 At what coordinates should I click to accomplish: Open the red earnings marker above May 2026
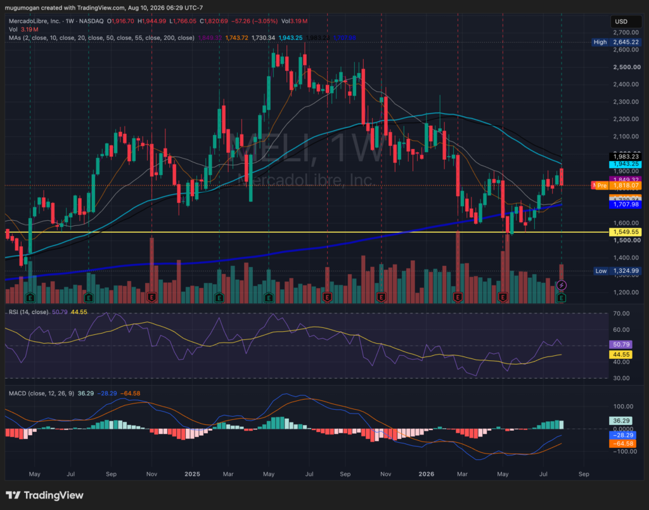503,297
